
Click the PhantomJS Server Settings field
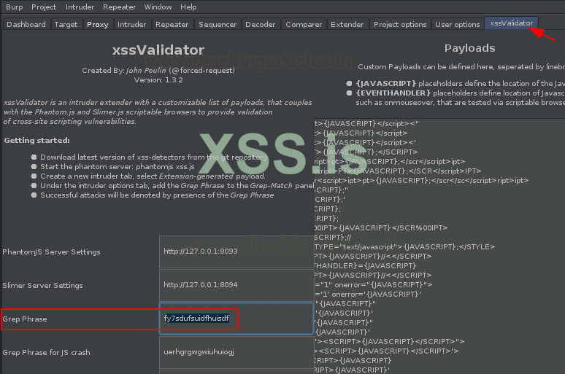(x=237, y=252)
